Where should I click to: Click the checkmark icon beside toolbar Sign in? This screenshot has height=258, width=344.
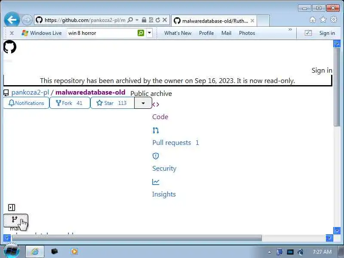click(308, 33)
